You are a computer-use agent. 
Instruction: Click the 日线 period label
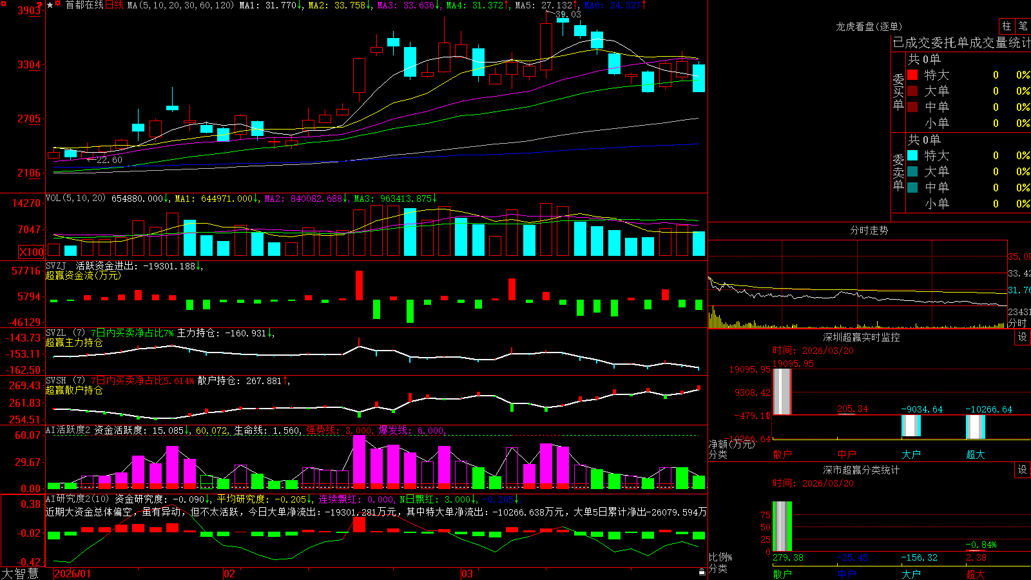pos(114,5)
